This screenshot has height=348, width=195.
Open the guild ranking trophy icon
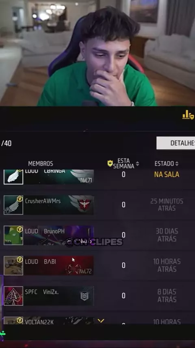[188, 115]
